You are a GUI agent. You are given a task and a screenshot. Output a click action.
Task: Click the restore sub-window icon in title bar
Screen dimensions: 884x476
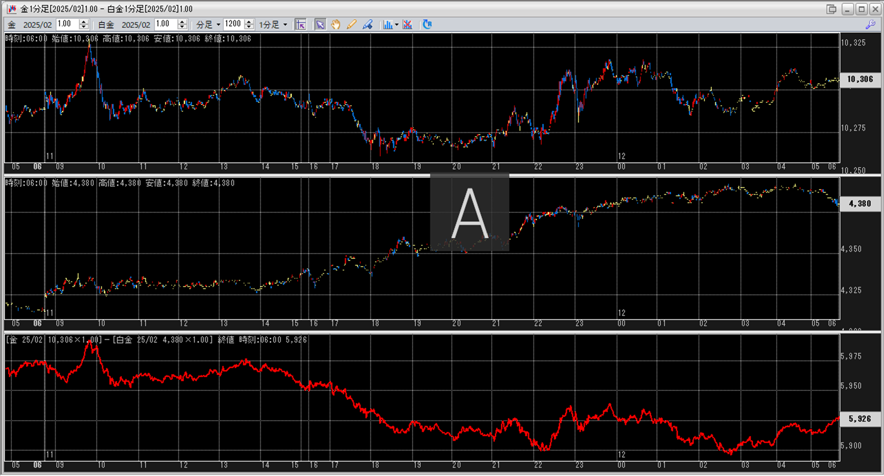point(831,9)
